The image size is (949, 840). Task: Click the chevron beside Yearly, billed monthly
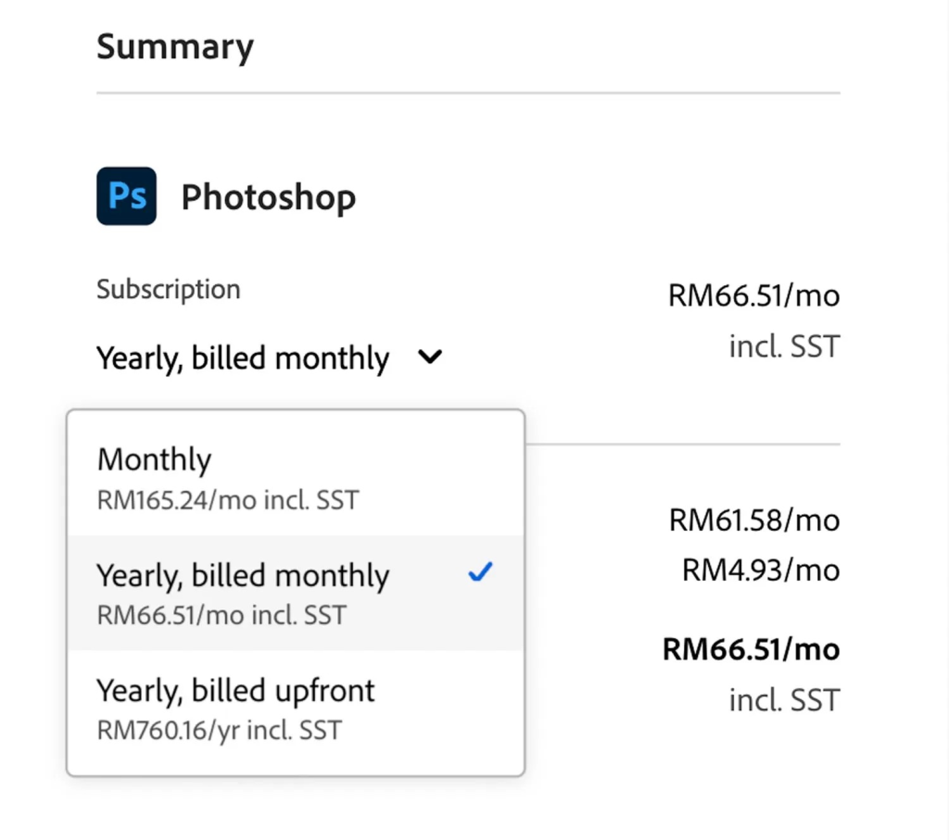pos(430,357)
